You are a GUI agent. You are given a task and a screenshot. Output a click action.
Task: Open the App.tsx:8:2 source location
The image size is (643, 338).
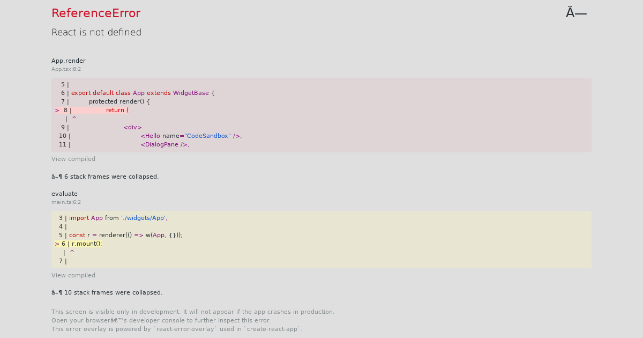point(66,69)
